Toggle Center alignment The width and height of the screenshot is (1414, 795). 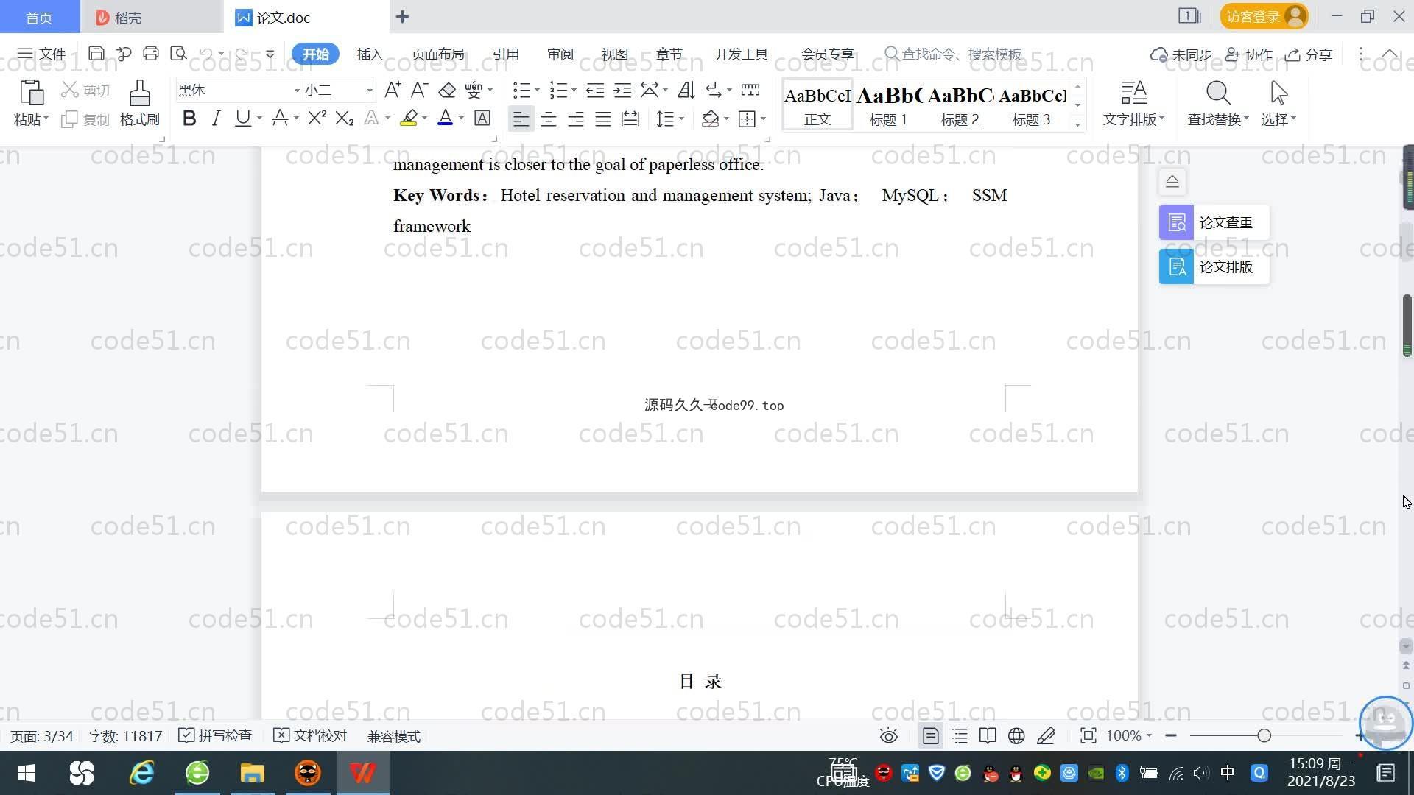point(549,119)
